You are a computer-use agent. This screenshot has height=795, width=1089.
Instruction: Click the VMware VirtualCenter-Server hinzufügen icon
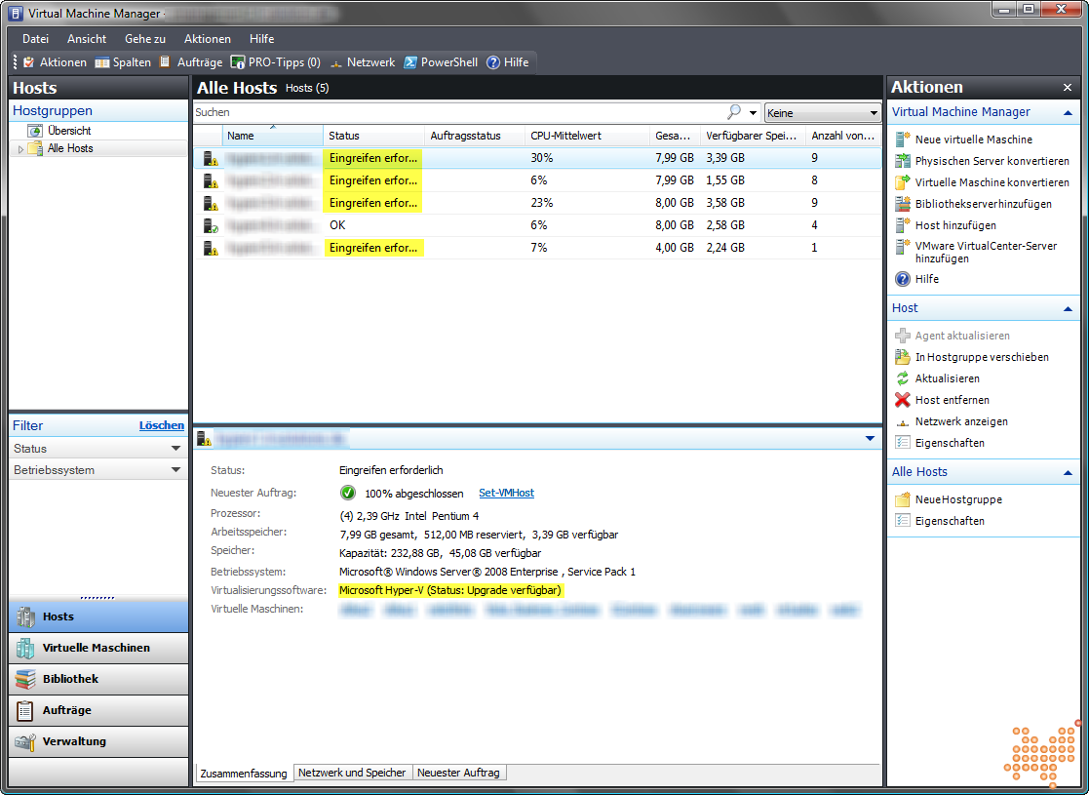click(902, 247)
